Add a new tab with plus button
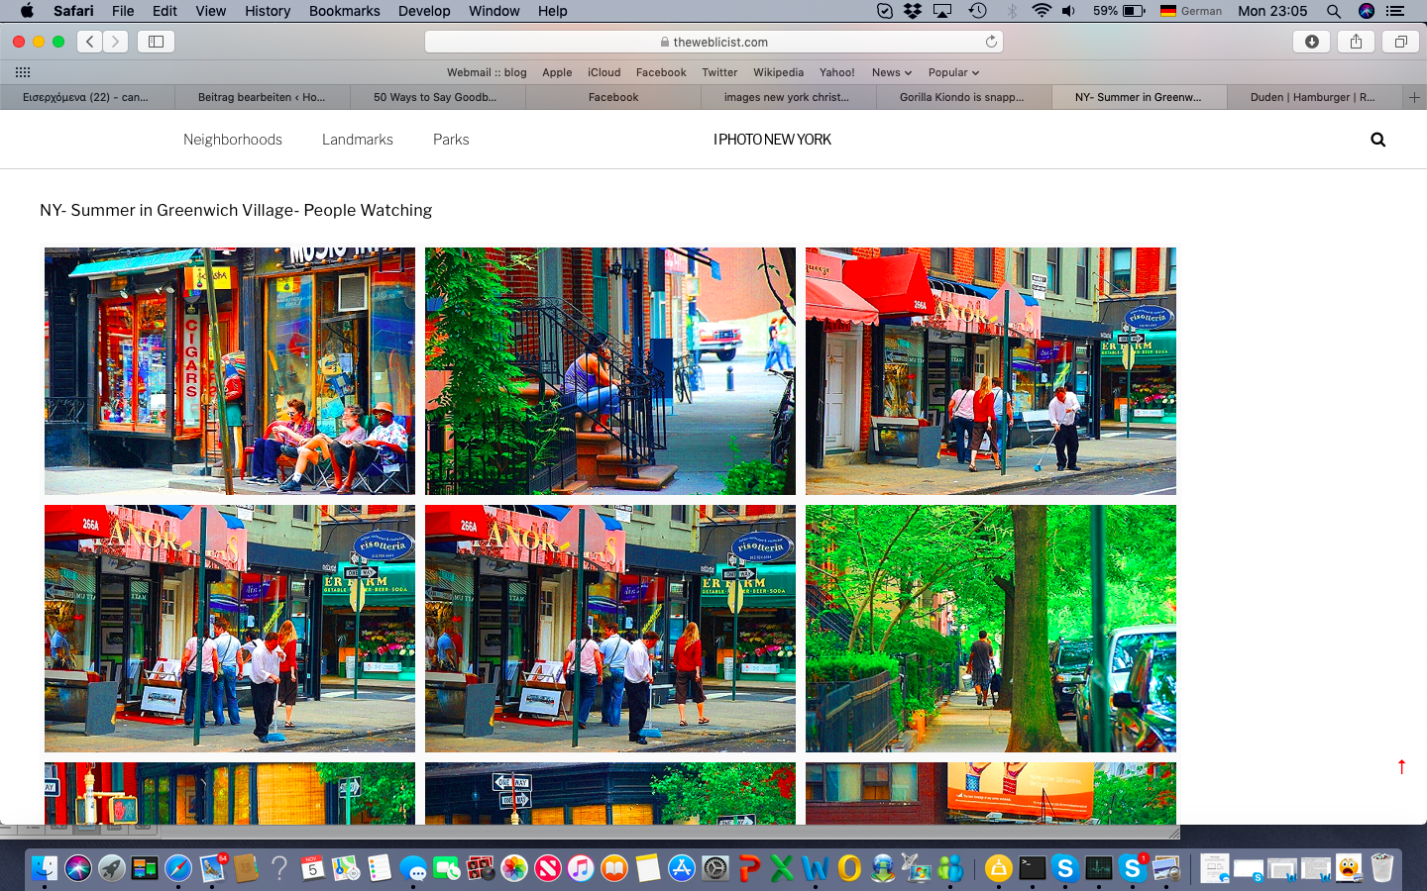The image size is (1427, 891). (x=1414, y=97)
